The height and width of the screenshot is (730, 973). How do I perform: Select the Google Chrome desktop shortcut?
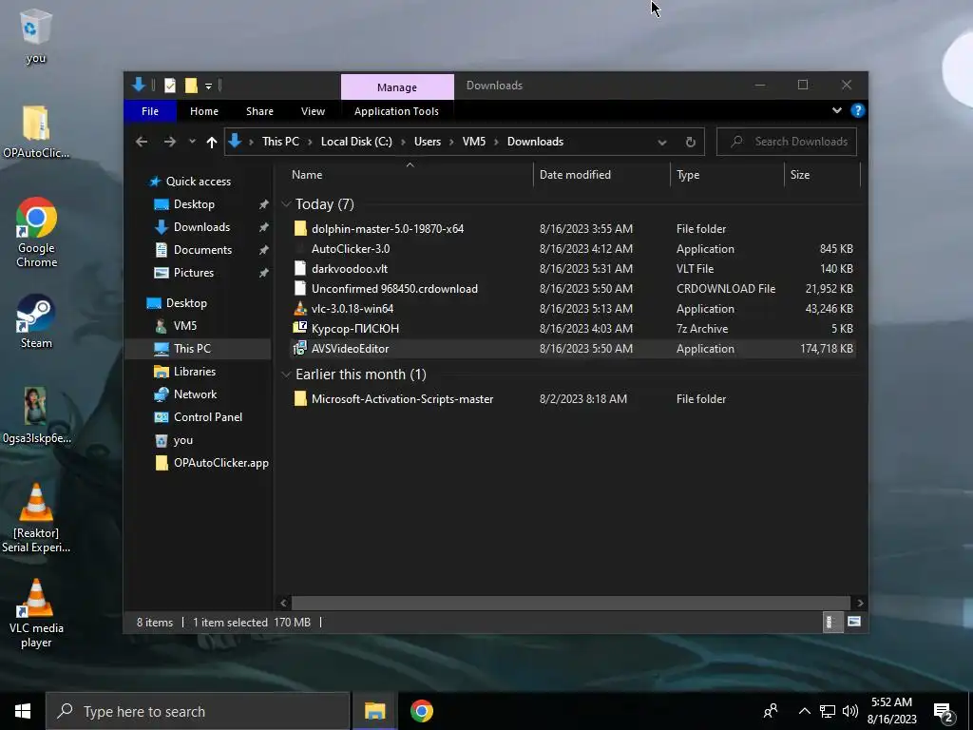pyautogui.click(x=36, y=232)
